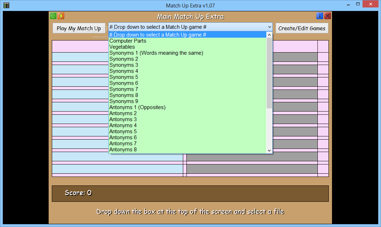Close the Match Up Extra v1.07 window
Image resolution: width=381 pixels, height=227 pixels.
(371, 4)
